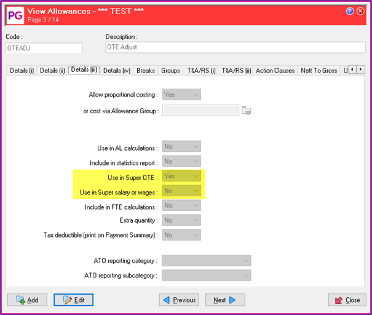Open the Include in FTE calculations dropdown

(181, 207)
